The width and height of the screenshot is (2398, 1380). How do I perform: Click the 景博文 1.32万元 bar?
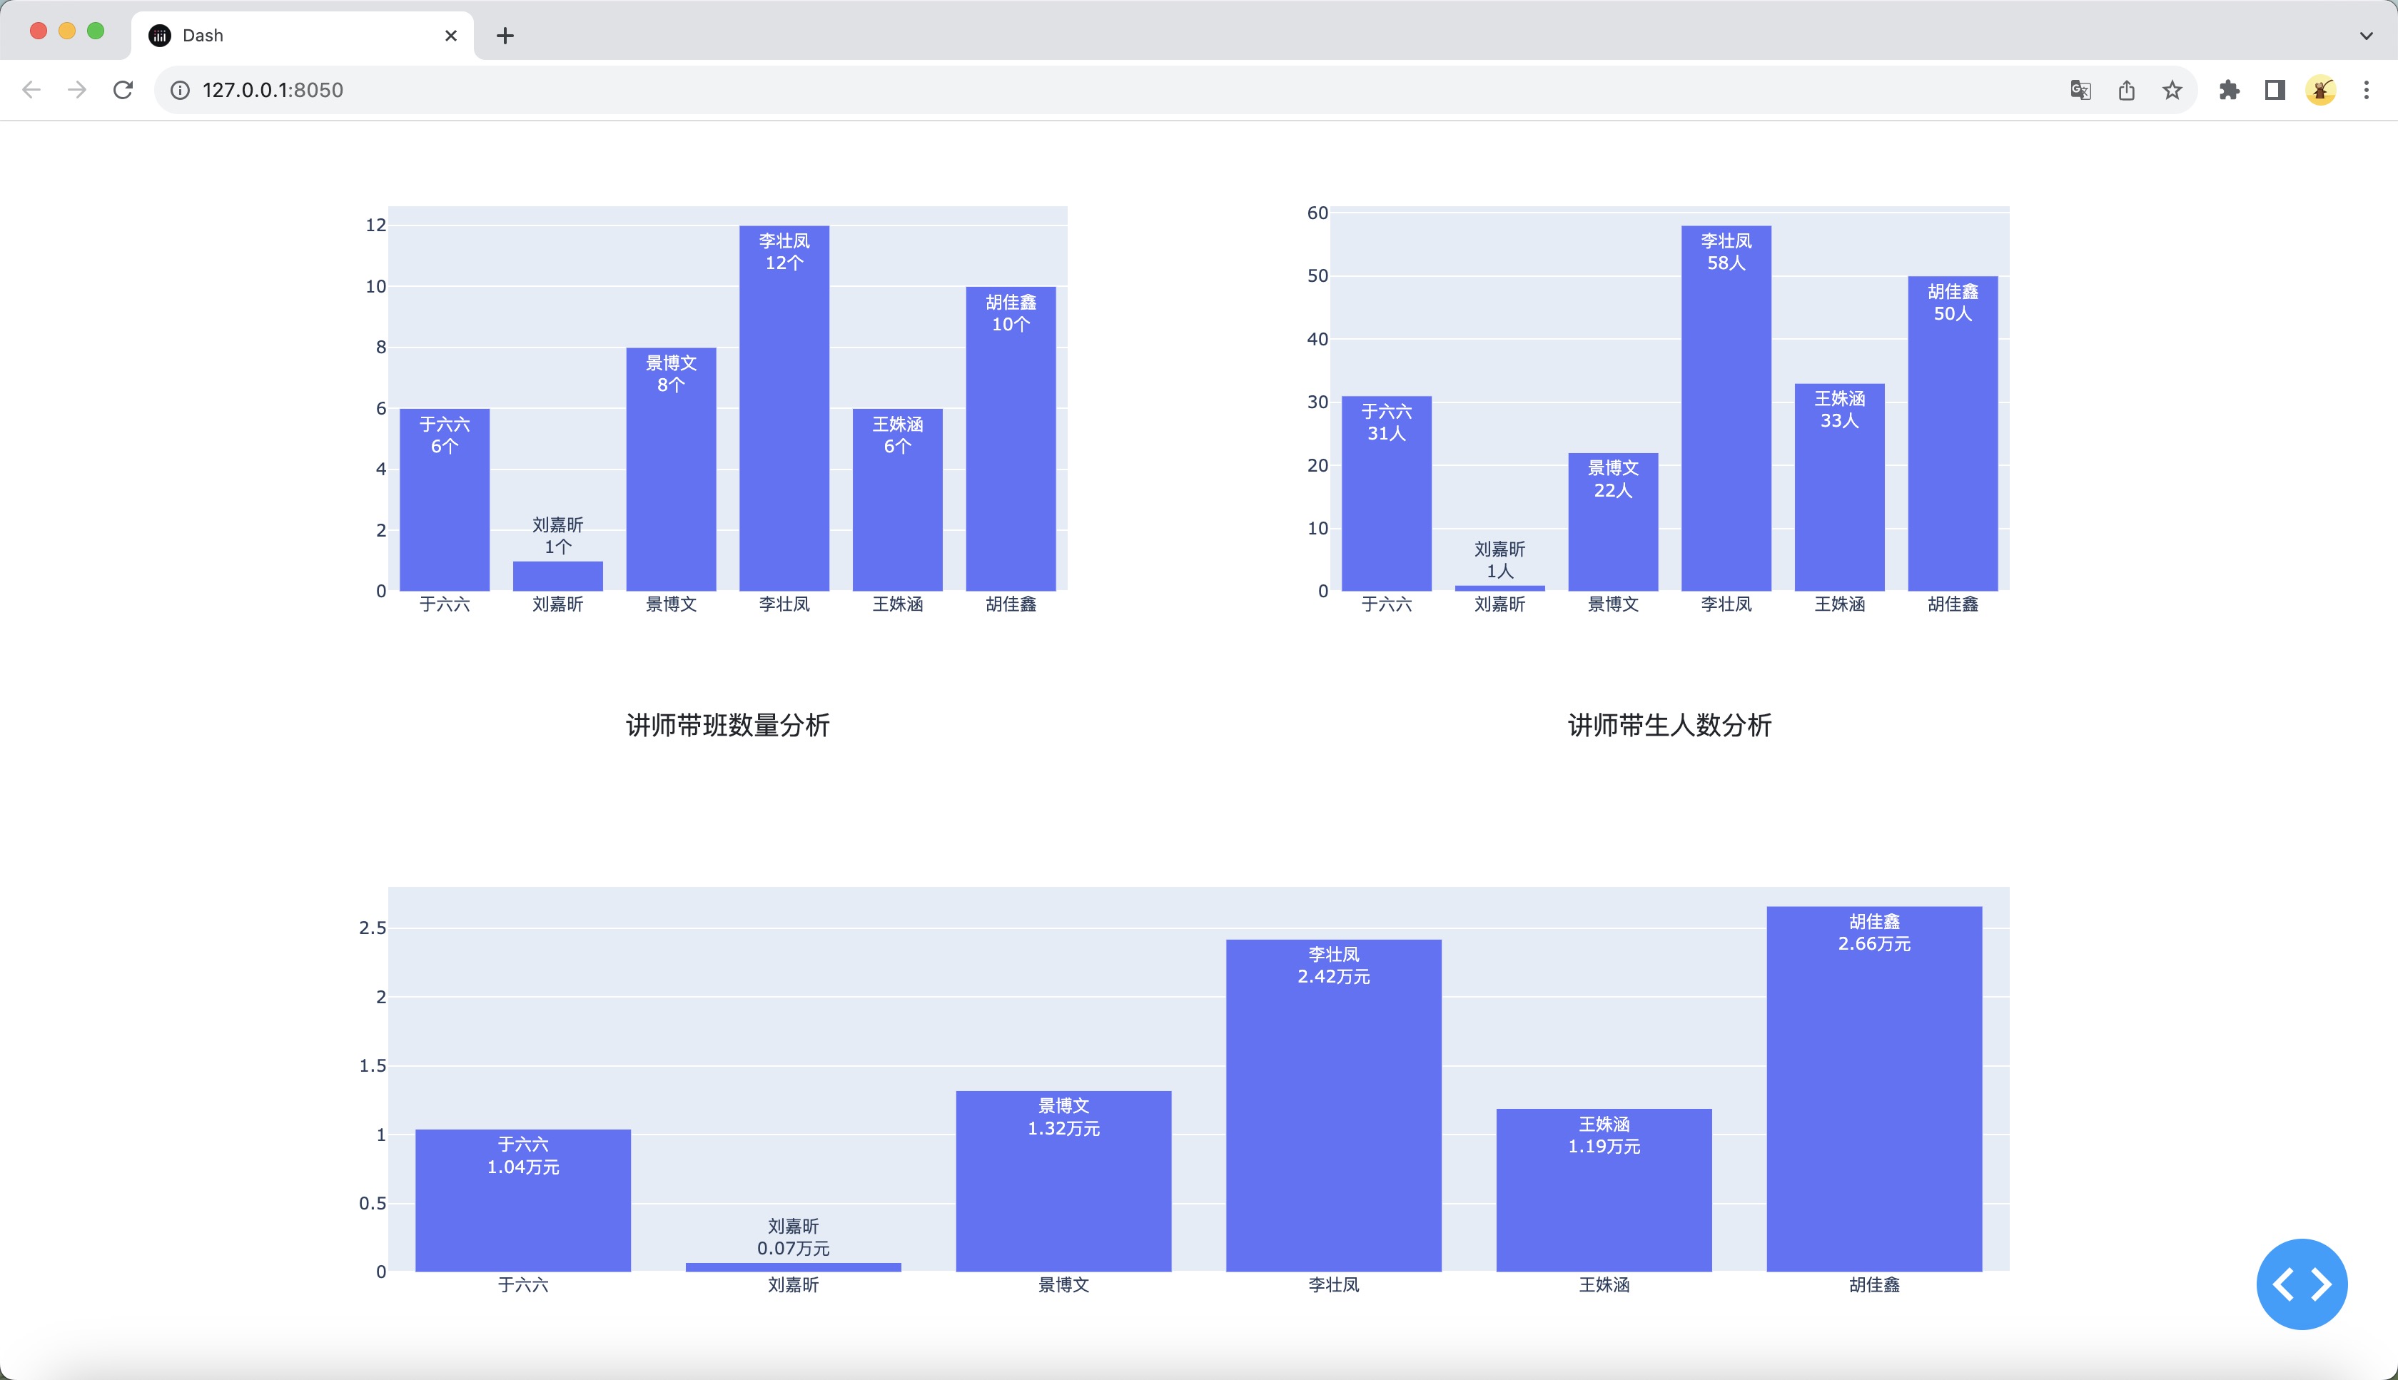pyautogui.click(x=1063, y=1181)
